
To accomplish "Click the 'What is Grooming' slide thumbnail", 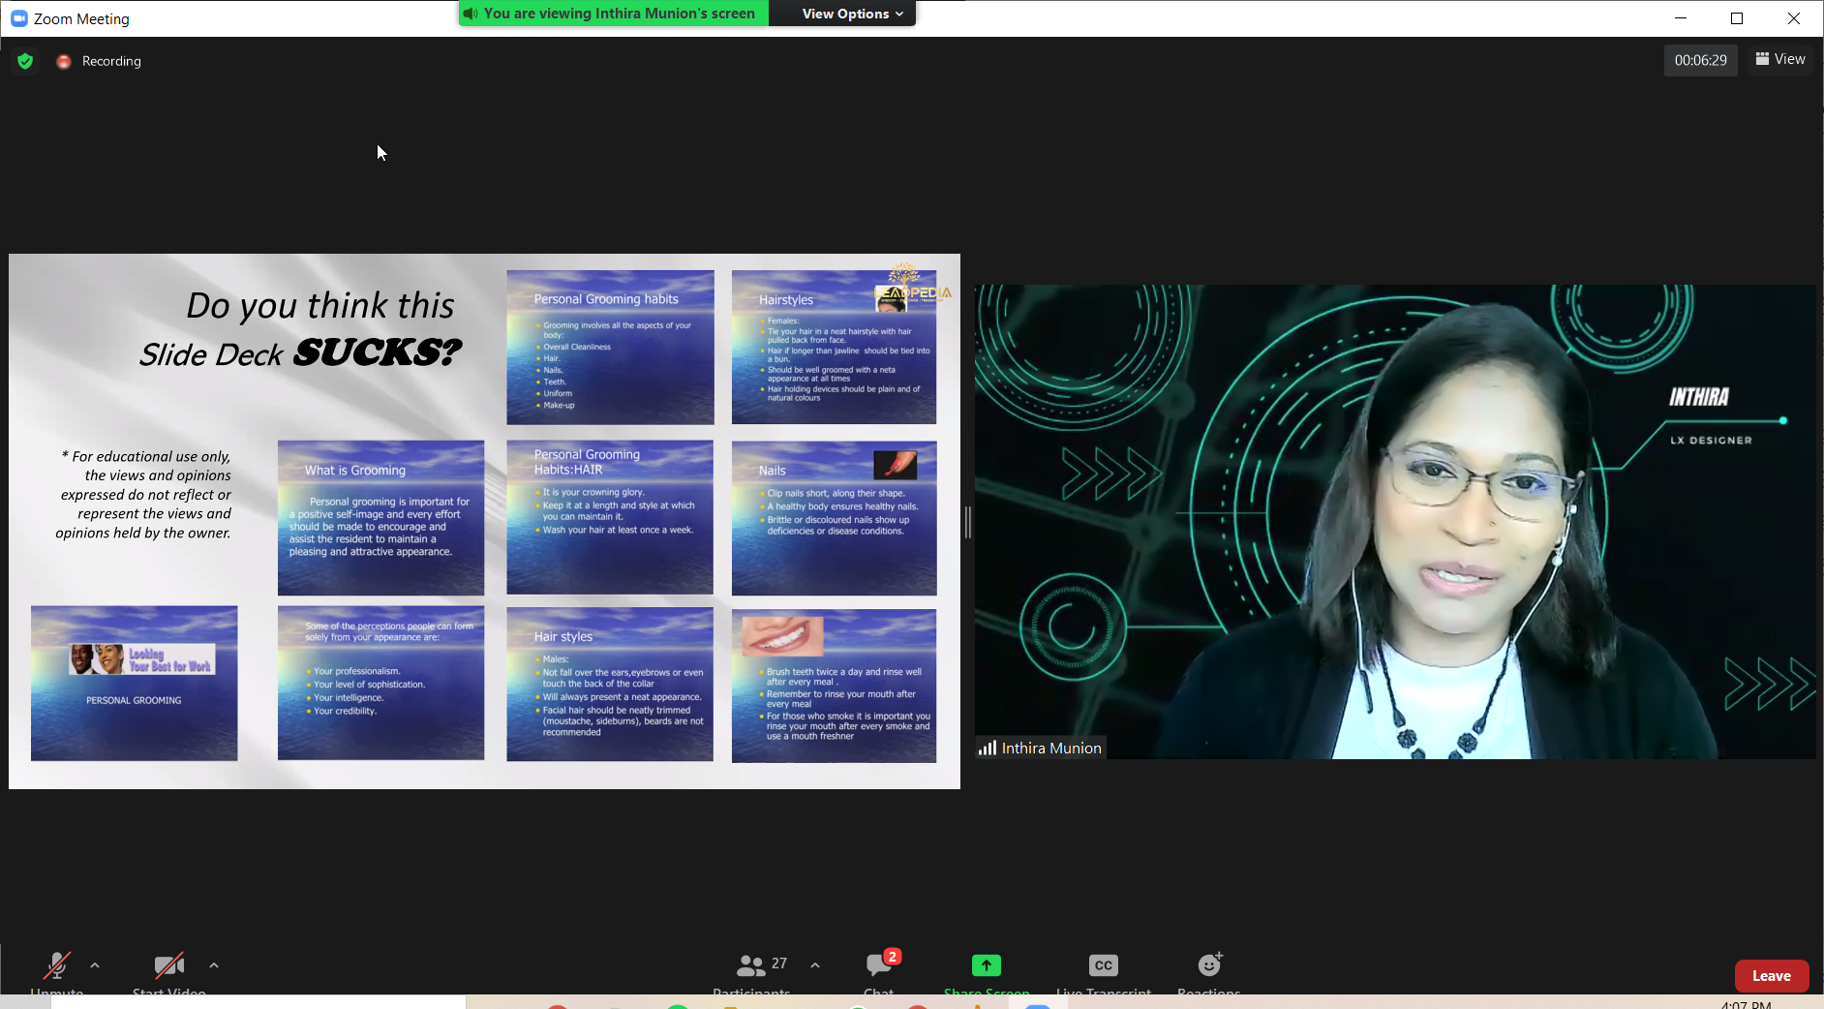I will pyautogui.click(x=381, y=518).
